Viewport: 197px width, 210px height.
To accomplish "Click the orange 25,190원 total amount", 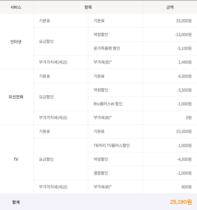I will 181,202.
